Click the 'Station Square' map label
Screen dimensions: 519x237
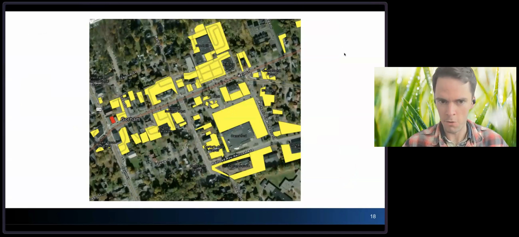(x=238, y=166)
